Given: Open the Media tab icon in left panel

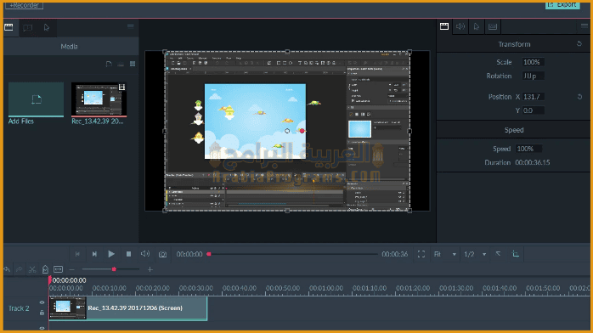Looking at the screenshot, I should [8, 27].
